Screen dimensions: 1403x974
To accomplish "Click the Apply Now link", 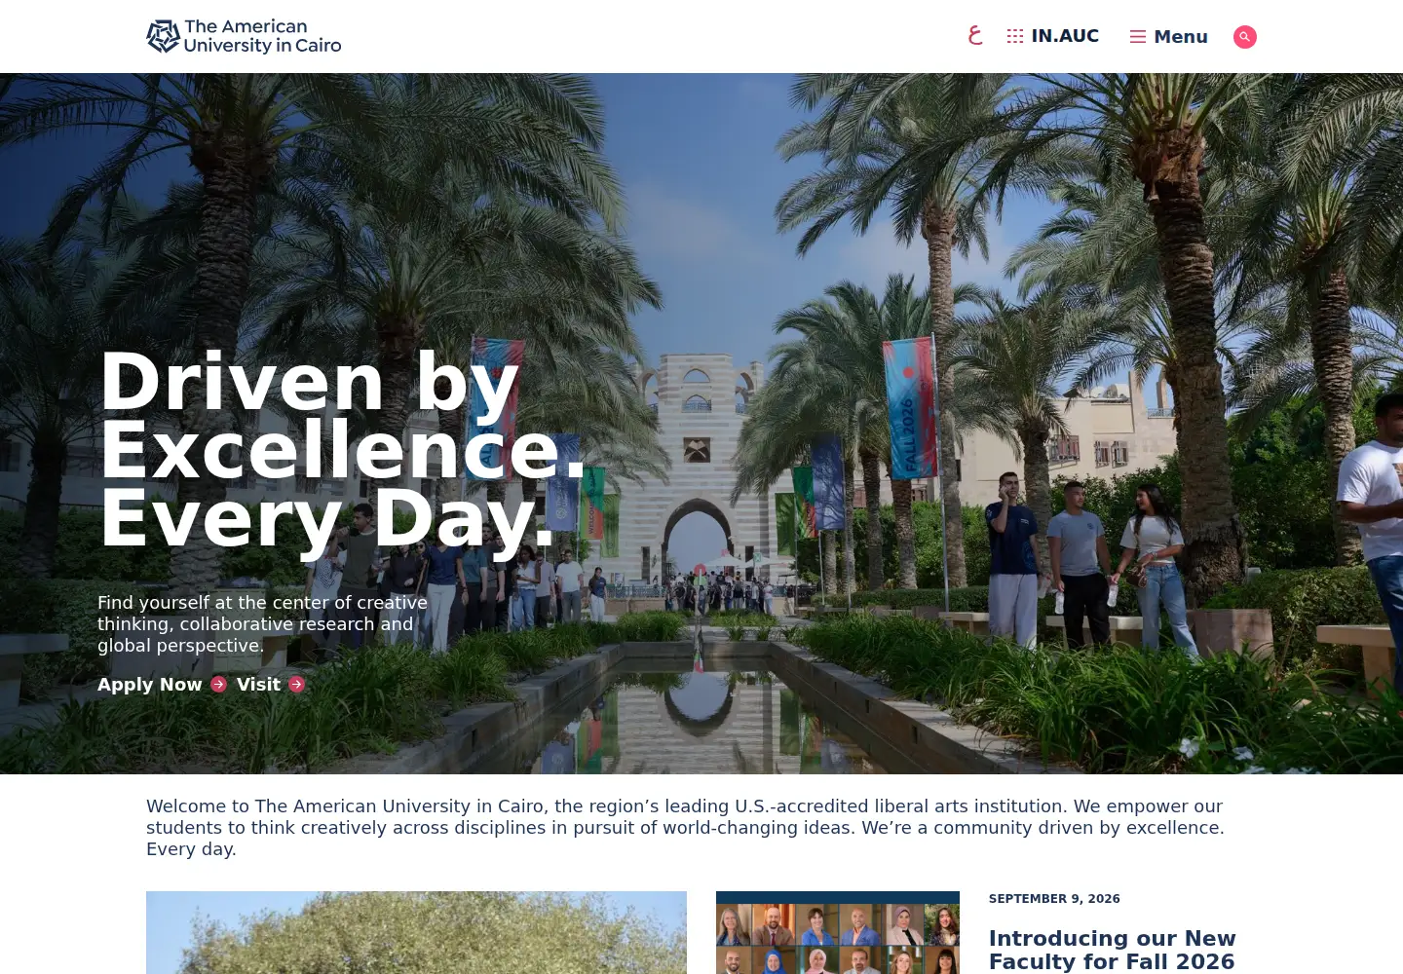I will pyautogui.click(x=150, y=685).
